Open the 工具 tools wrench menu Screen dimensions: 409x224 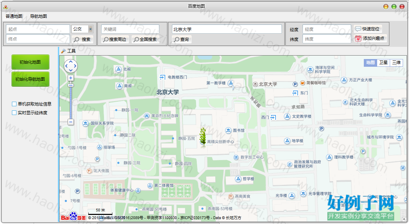point(68,51)
